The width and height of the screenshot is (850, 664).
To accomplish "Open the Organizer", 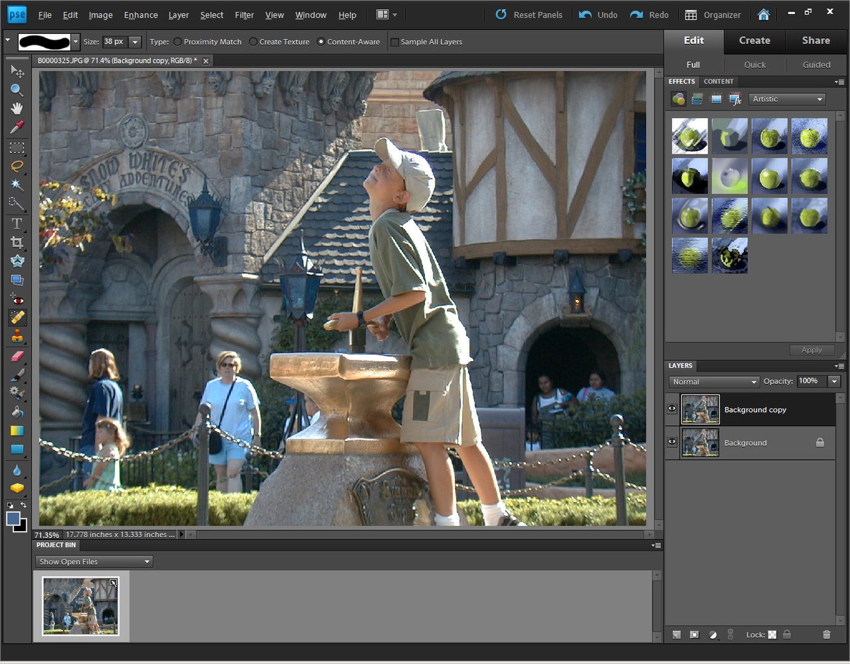I will tap(713, 15).
